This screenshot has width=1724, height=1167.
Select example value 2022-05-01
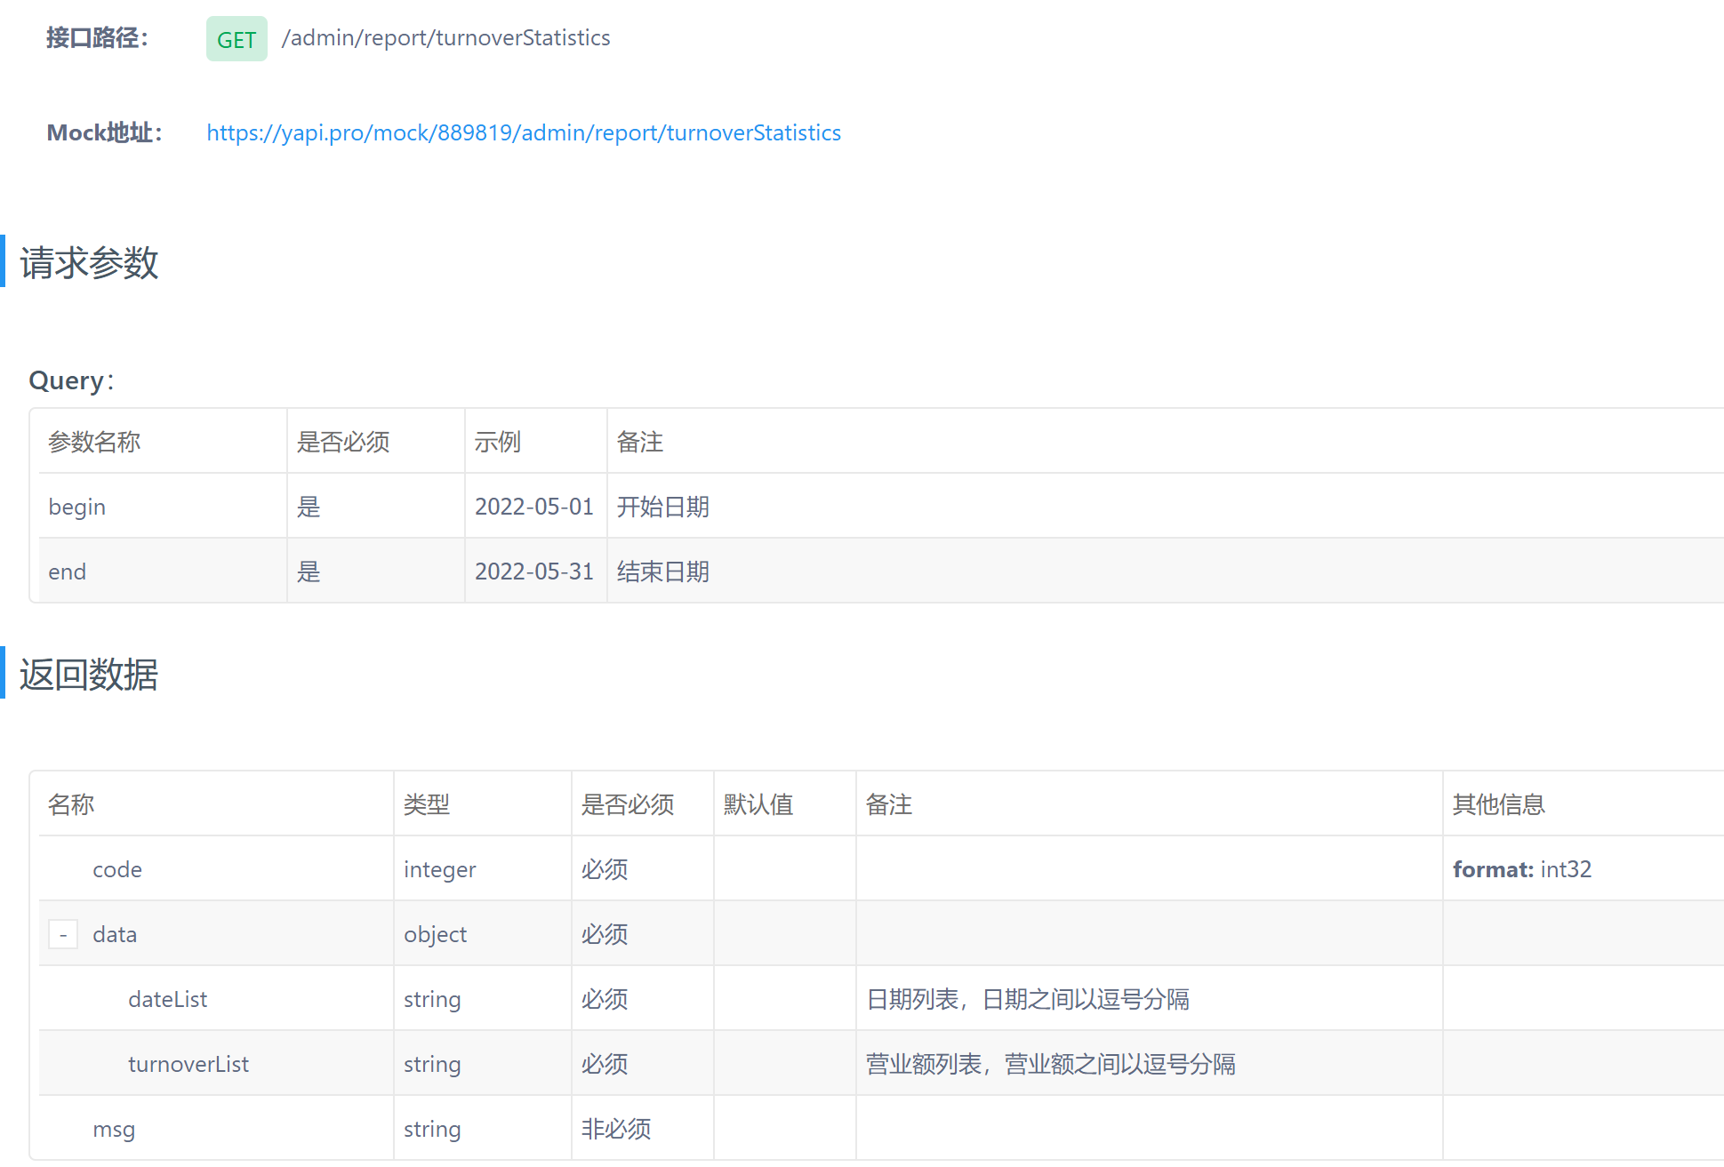click(533, 507)
